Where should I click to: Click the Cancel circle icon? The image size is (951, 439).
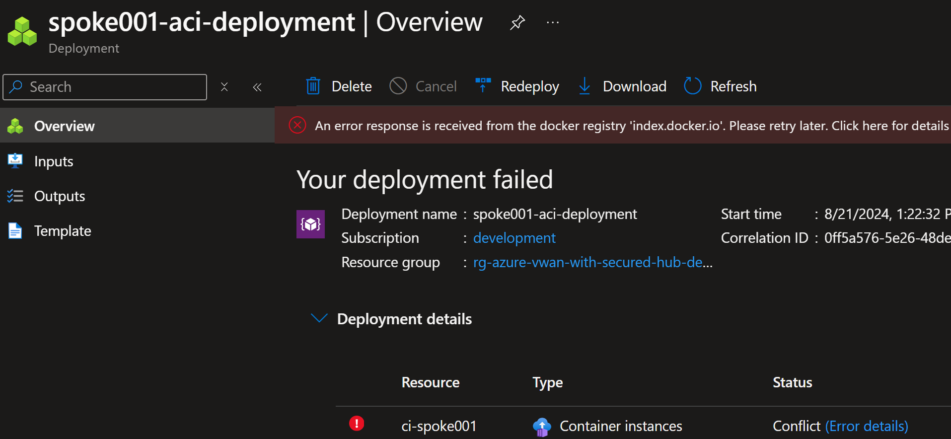click(398, 86)
